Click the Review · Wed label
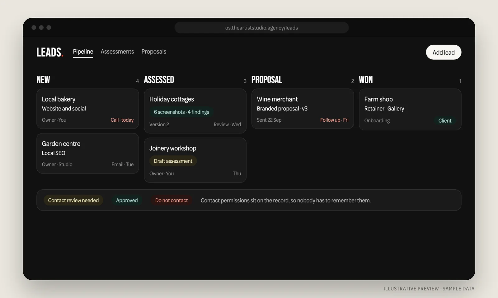 pos(227,124)
